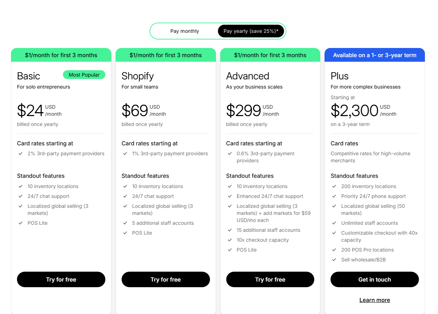Image resolution: width=438 pixels, height=314 pixels.
Task: Click the checkmark beside 10 inventory locations on Basic
Action: point(21,186)
